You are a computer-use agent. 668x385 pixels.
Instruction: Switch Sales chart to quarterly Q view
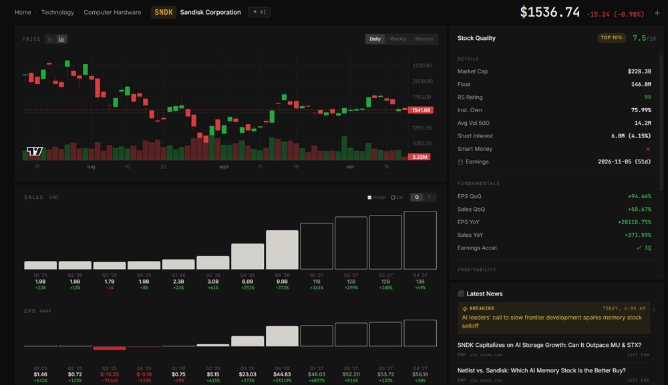click(x=417, y=198)
